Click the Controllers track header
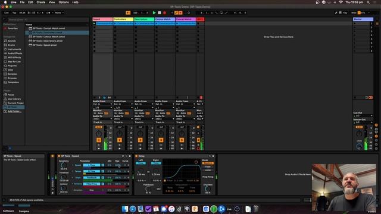381x214 pixels. (123, 19)
